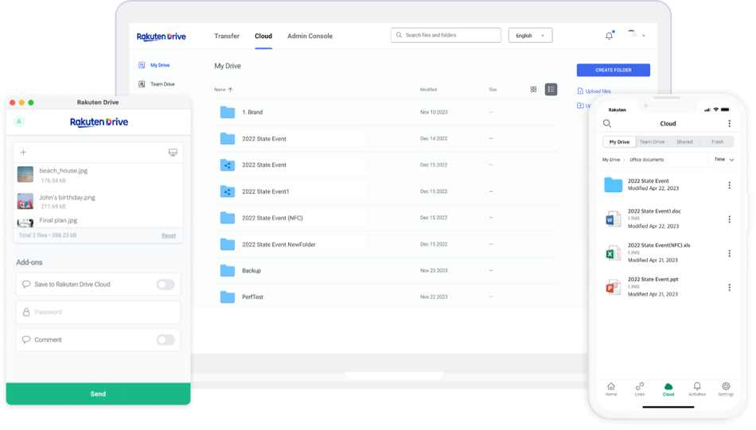756x430 pixels.
Task: Open the 2022 State Event NewFolder folder icon
Action: 228,244
